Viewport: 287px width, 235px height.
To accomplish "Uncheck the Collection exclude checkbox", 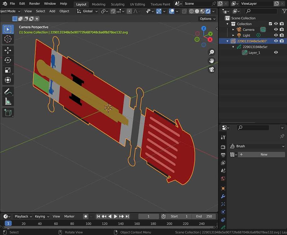I will tap(270, 23).
